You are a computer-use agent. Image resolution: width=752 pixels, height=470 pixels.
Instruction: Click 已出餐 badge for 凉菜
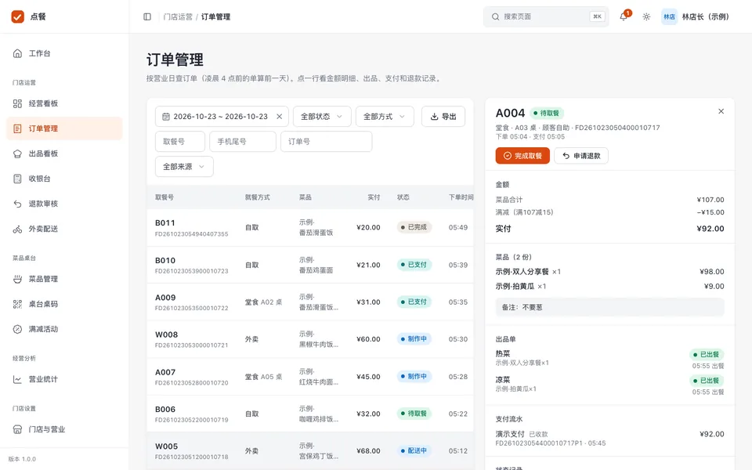coord(707,381)
